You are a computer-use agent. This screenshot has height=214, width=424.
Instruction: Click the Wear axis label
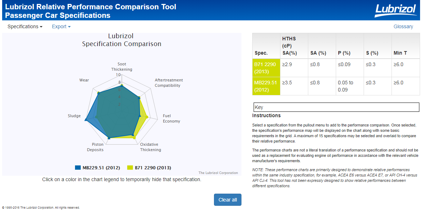tap(84, 80)
